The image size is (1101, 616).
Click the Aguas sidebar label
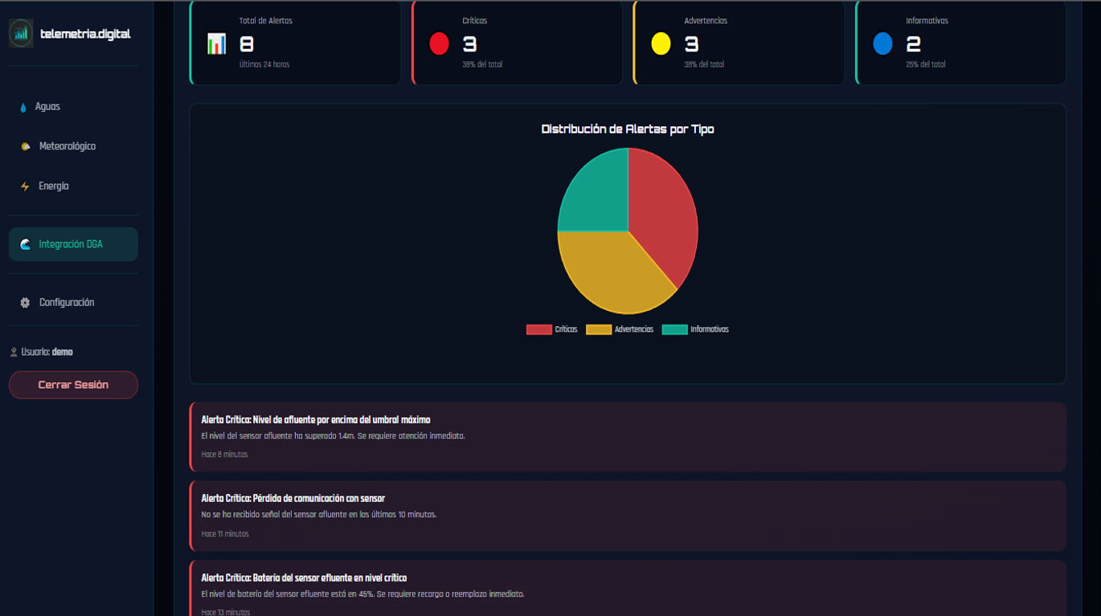tap(48, 106)
